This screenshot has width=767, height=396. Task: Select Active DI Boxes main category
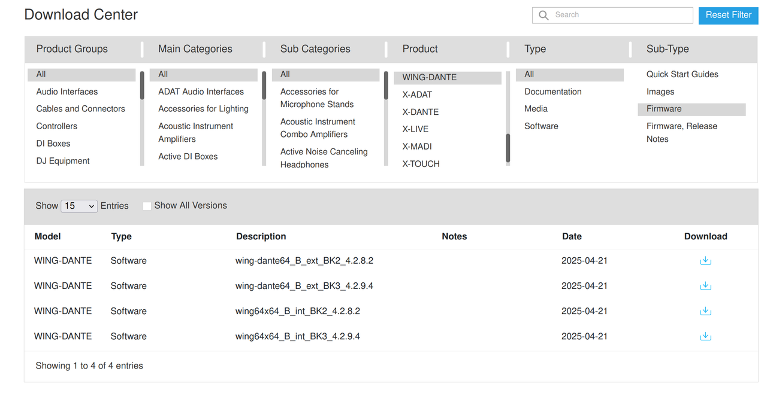click(x=188, y=157)
